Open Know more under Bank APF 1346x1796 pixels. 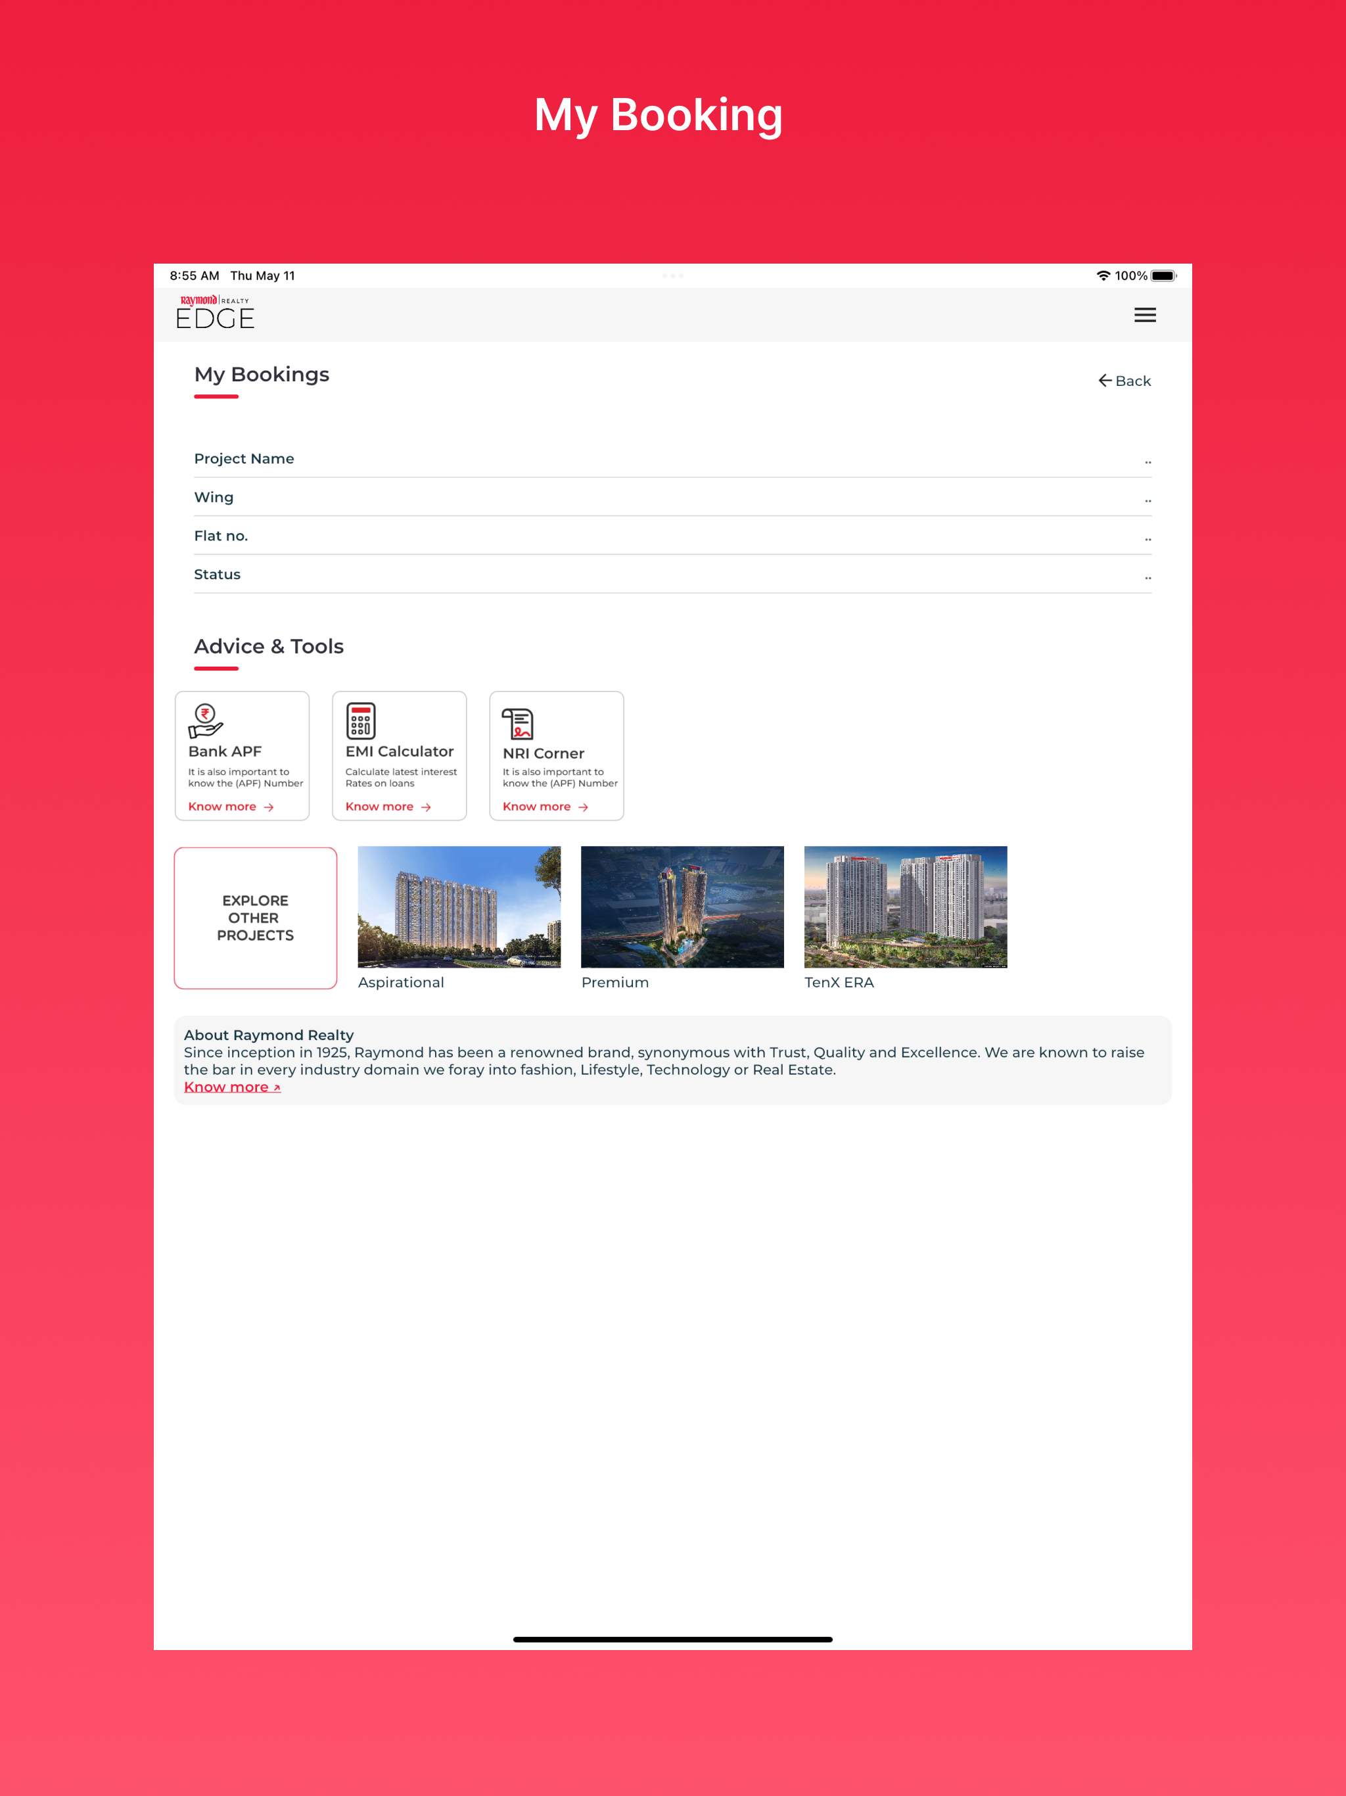(x=231, y=806)
